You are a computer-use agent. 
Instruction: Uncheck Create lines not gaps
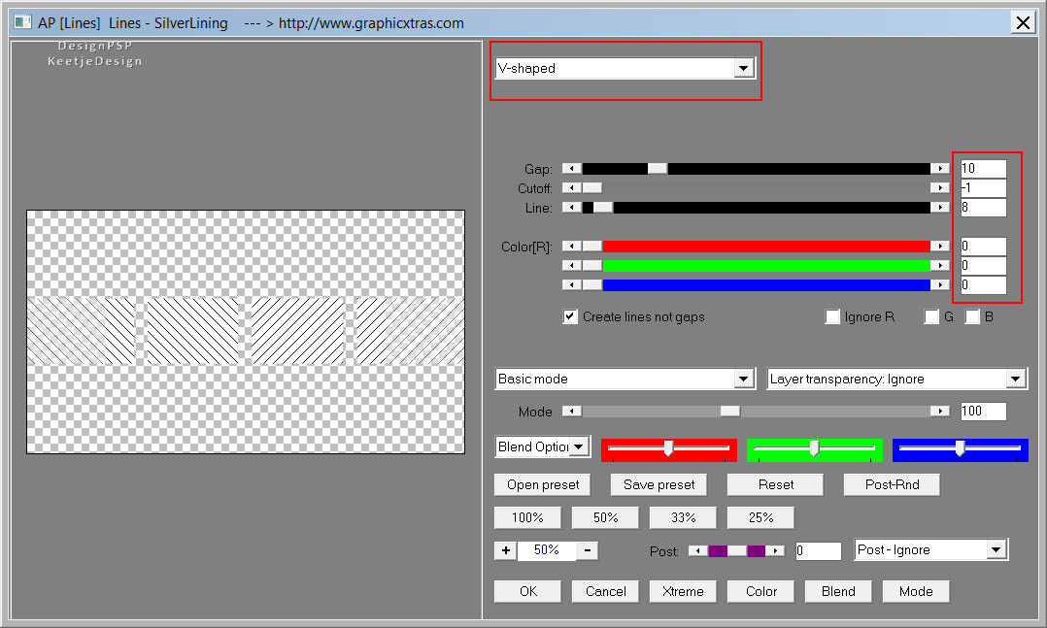click(571, 316)
